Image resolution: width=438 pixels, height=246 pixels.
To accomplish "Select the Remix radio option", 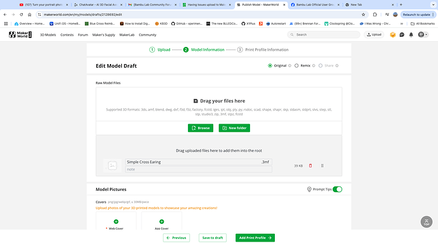I will click(x=296, y=65).
